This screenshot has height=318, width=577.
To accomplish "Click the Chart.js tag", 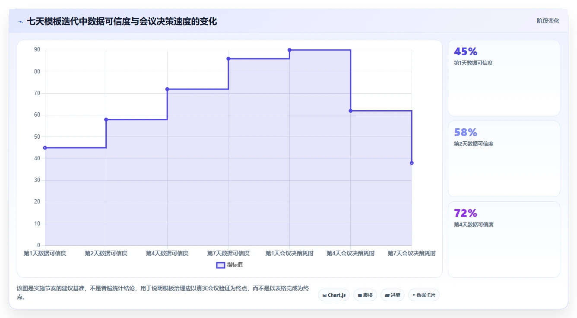I will click(334, 295).
